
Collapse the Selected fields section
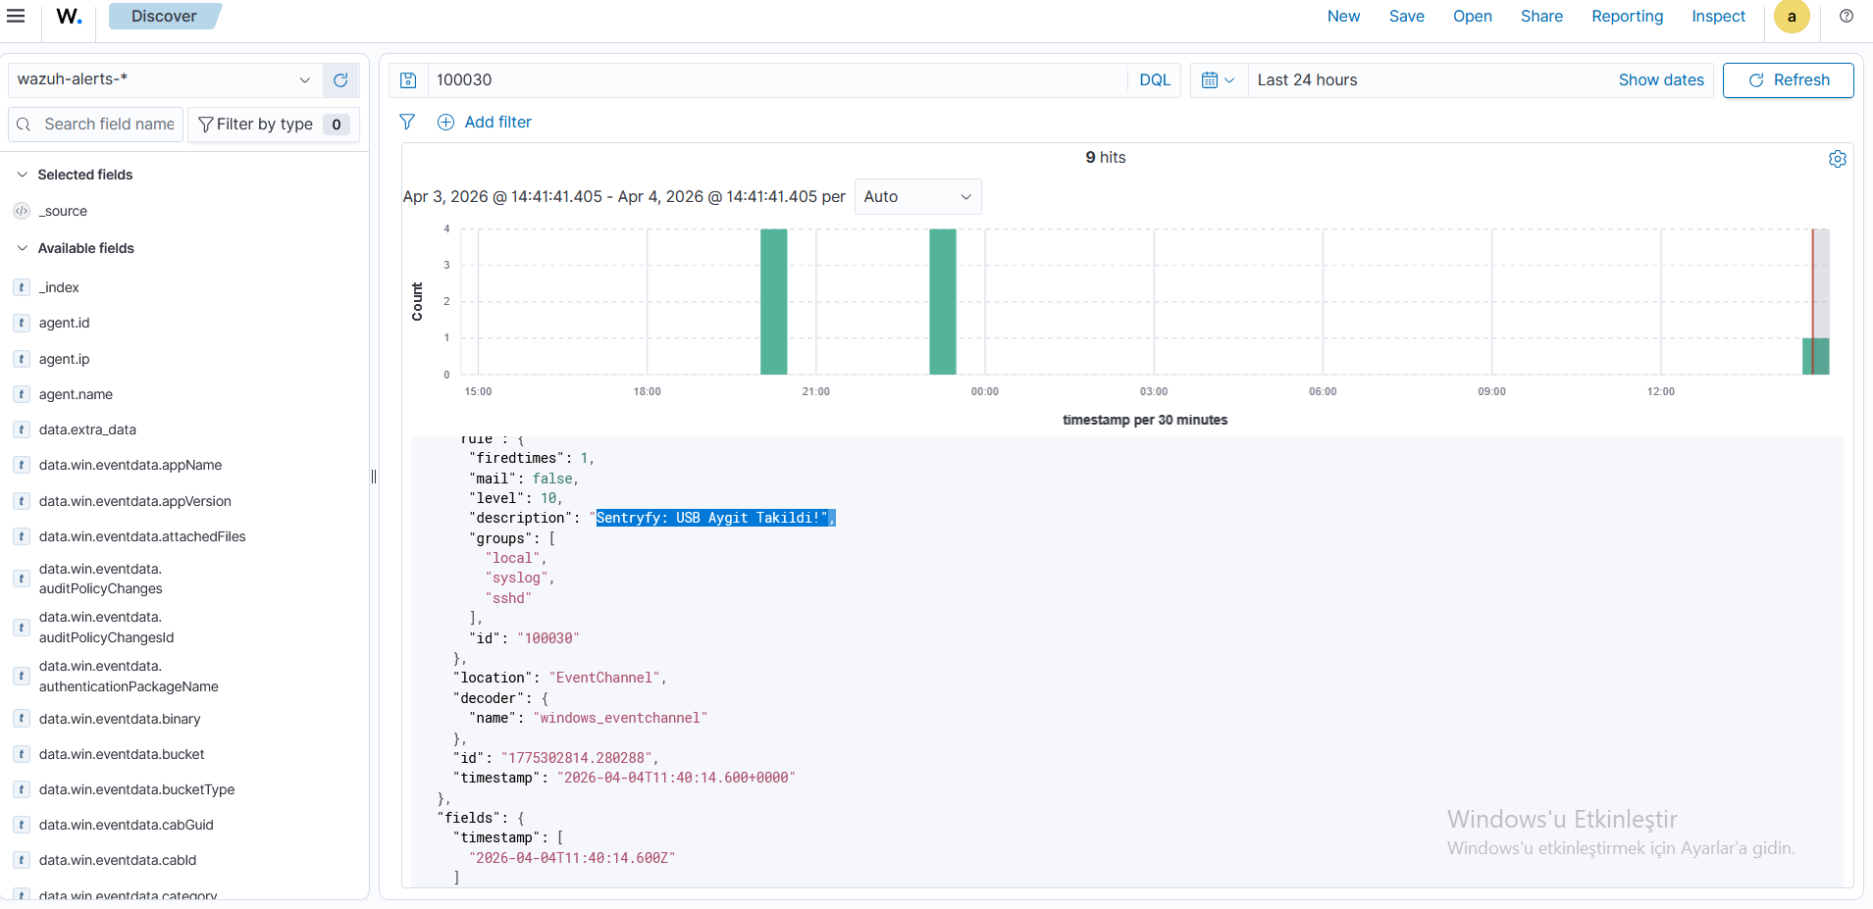tap(23, 175)
